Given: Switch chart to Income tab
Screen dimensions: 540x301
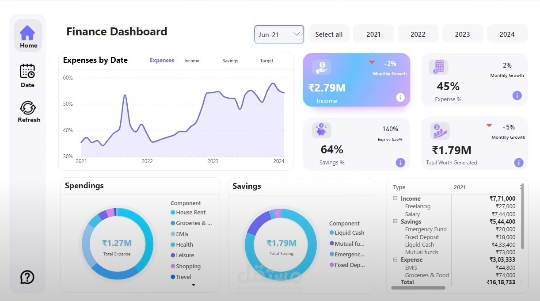Looking at the screenshot, I should [x=192, y=61].
